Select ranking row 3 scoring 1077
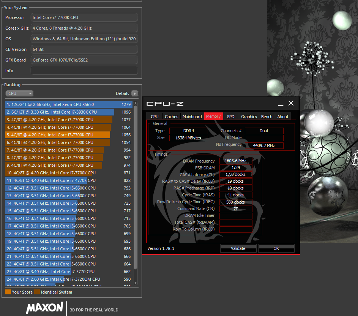The height and width of the screenshot is (316, 358). point(69,120)
